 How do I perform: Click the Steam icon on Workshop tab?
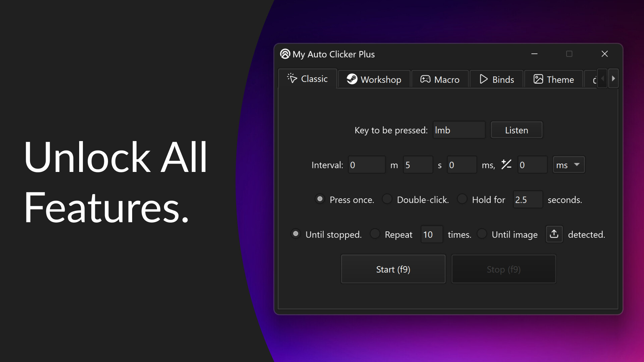pos(352,79)
